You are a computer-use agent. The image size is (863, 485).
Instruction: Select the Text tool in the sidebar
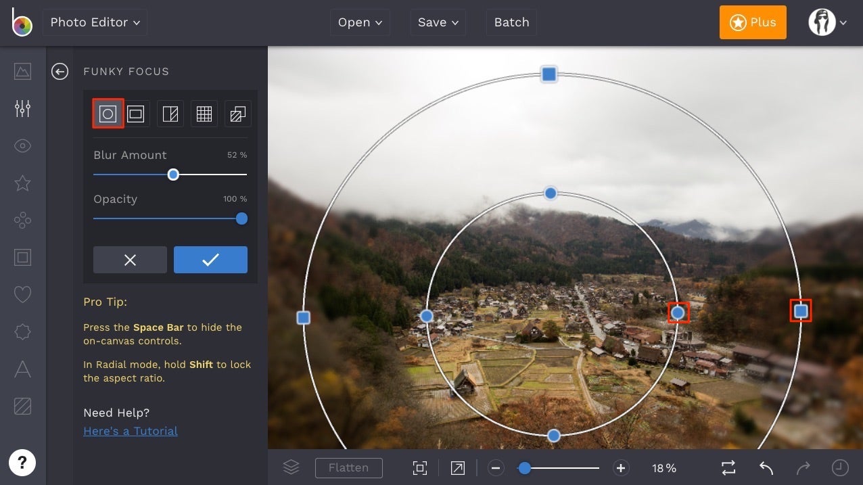tap(22, 369)
